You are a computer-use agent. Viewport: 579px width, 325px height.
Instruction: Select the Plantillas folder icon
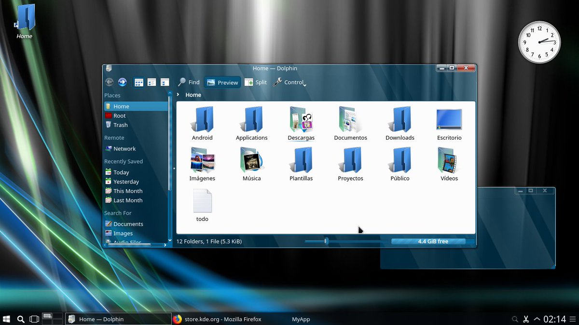[x=301, y=160]
